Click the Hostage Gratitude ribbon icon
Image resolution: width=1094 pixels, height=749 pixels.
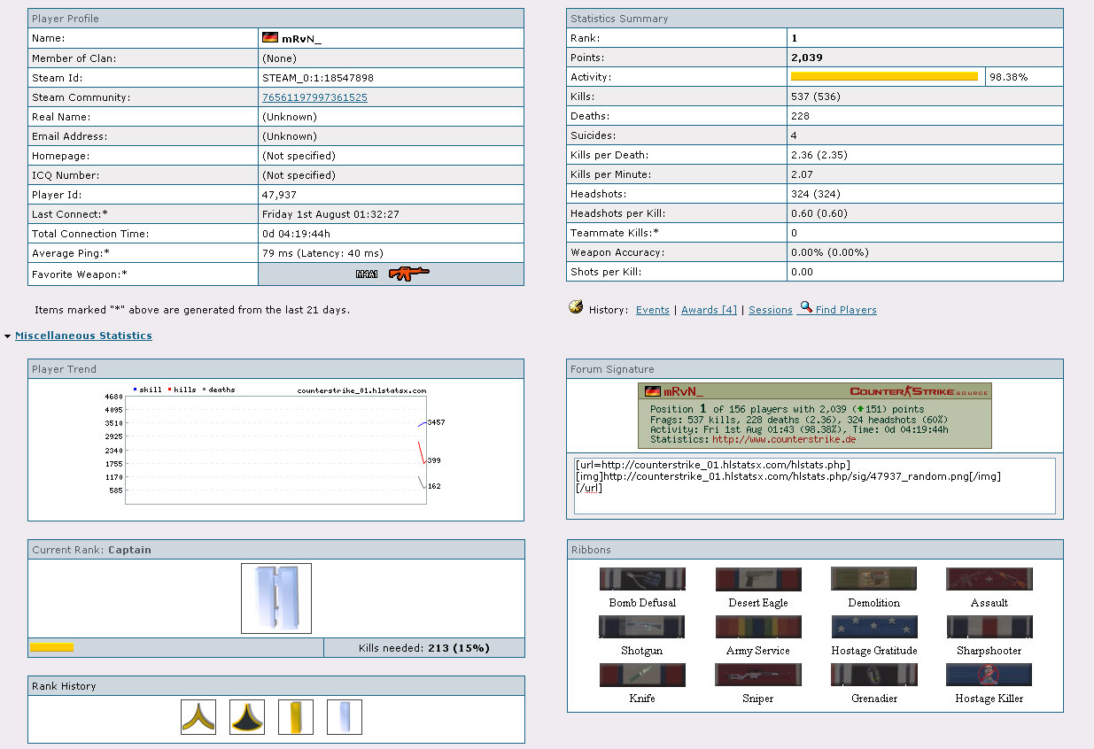(x=873, y=628)
